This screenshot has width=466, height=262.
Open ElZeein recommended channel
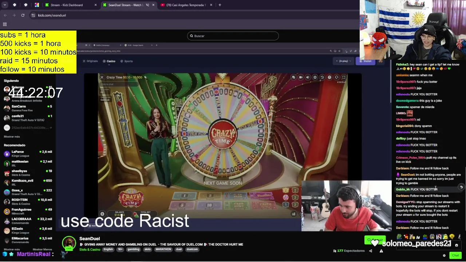(x=28, y=230)
